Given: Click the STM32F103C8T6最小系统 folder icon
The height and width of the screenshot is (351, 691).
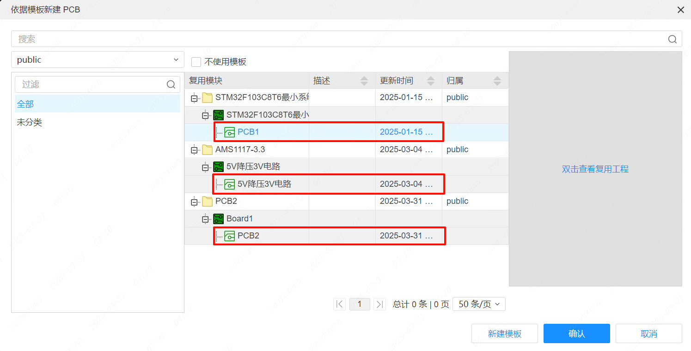Looking at the screenshot, I should (x=207, y=97).
